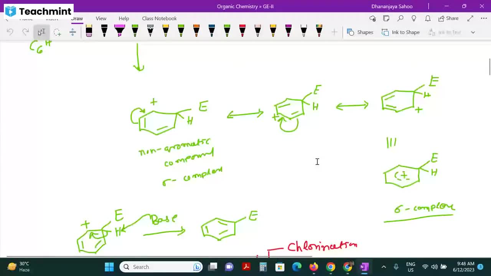Click the microphone tray icon
491x276 pixels.
coord(396,267)
